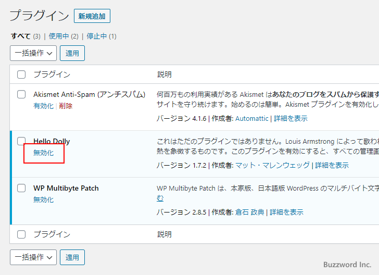Click 削除 under Akismet Anti-Spam

click(x=66, y=106)
